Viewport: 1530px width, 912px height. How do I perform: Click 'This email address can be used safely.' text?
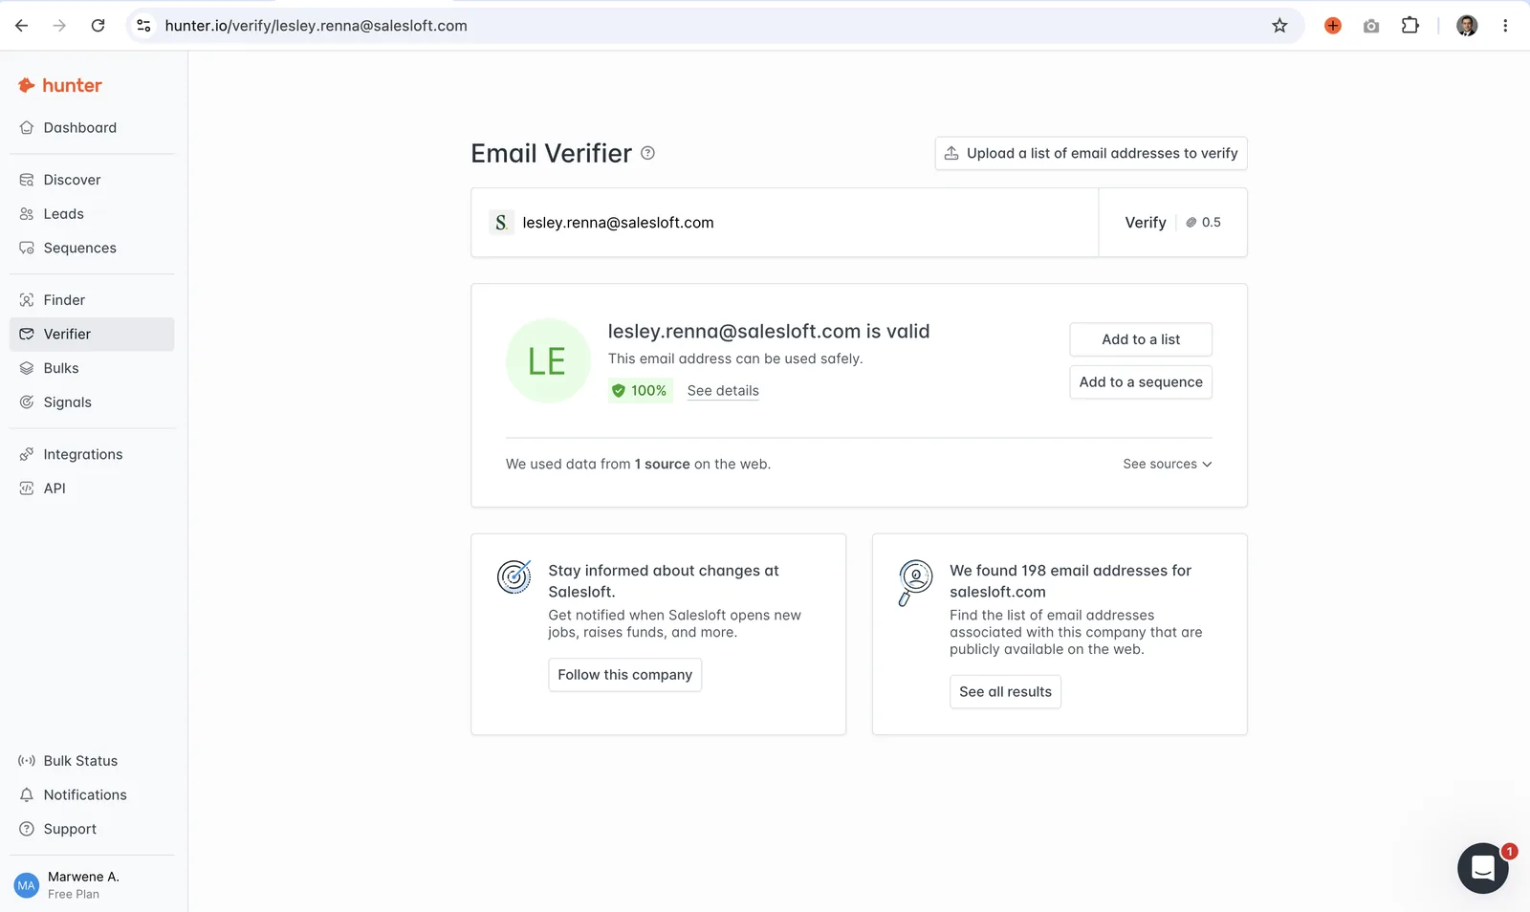tap(735, 358)
